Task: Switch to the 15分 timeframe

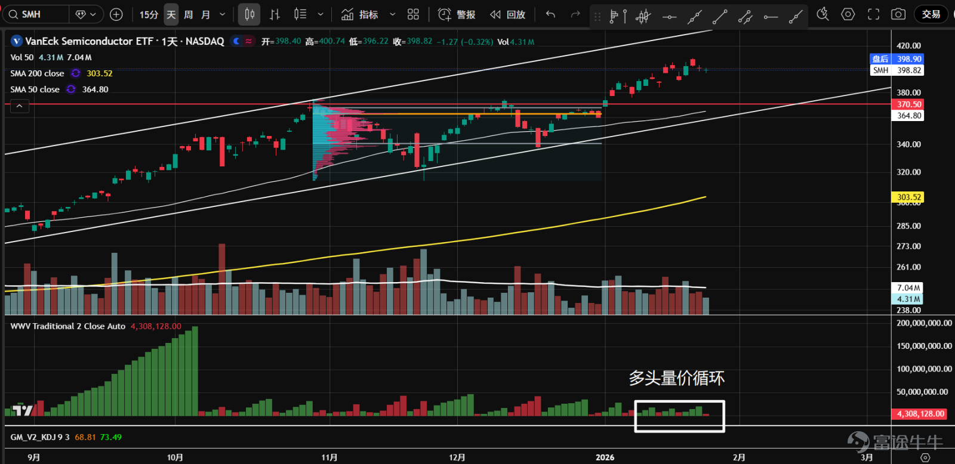Action: pyautogui.click(x=149, y=14)
